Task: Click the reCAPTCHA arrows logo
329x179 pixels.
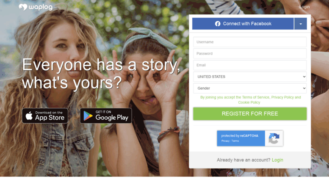Action: [274, 138]
